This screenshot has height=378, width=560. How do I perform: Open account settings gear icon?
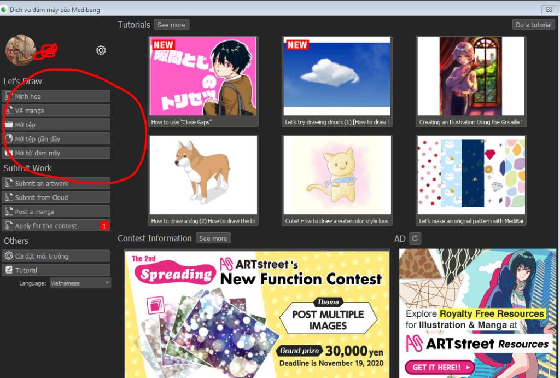click(101, 50)
